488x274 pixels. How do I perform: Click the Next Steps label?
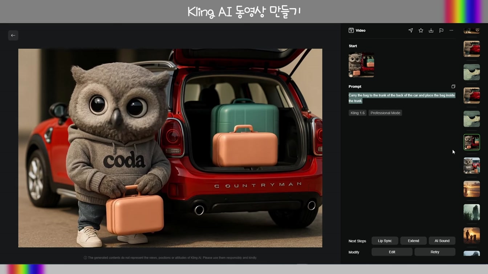(357, 241)
